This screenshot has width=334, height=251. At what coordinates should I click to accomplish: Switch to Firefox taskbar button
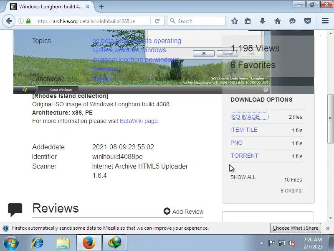tap(89, 243)
